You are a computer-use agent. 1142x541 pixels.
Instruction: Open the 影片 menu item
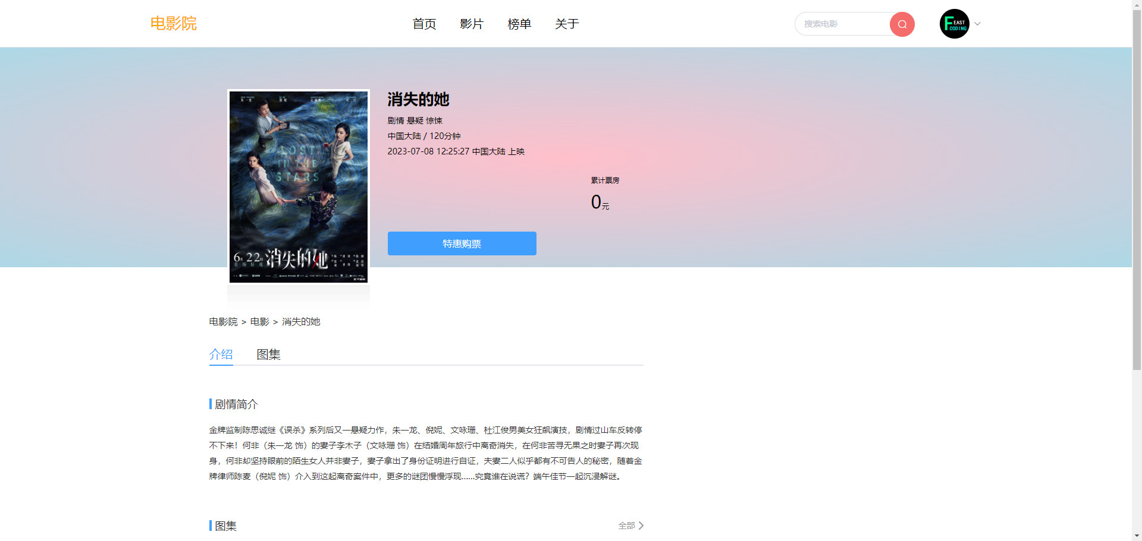(472, 24)
